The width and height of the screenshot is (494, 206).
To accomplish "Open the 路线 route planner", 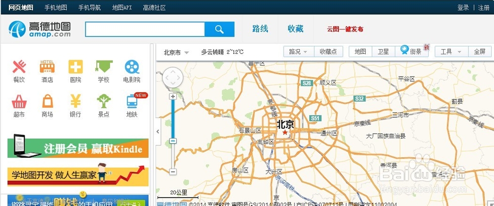I will tap(260, 29).
